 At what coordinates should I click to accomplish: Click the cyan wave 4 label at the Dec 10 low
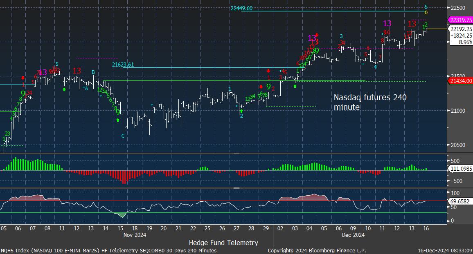pyautogui.click(x=375, y=67)
